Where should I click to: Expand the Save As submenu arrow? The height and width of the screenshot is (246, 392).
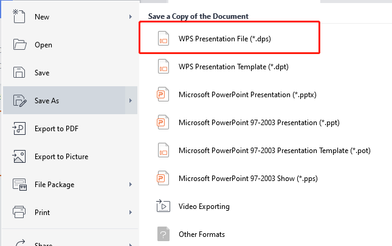[x=131, y=100]
